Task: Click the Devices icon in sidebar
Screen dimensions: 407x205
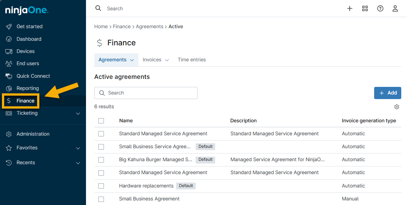Action: (9, 51)
